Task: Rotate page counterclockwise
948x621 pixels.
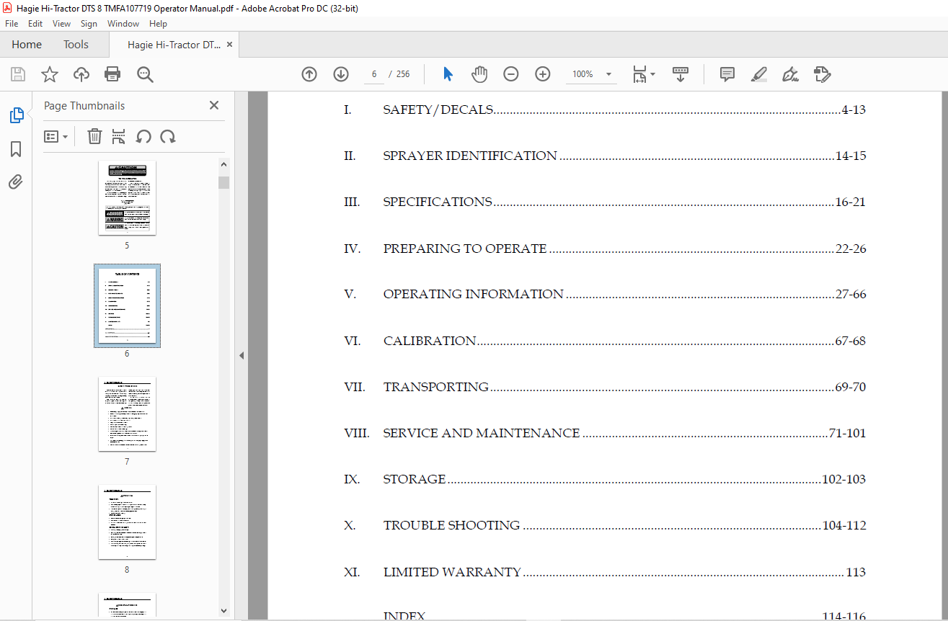Action: tap(143, 136)
